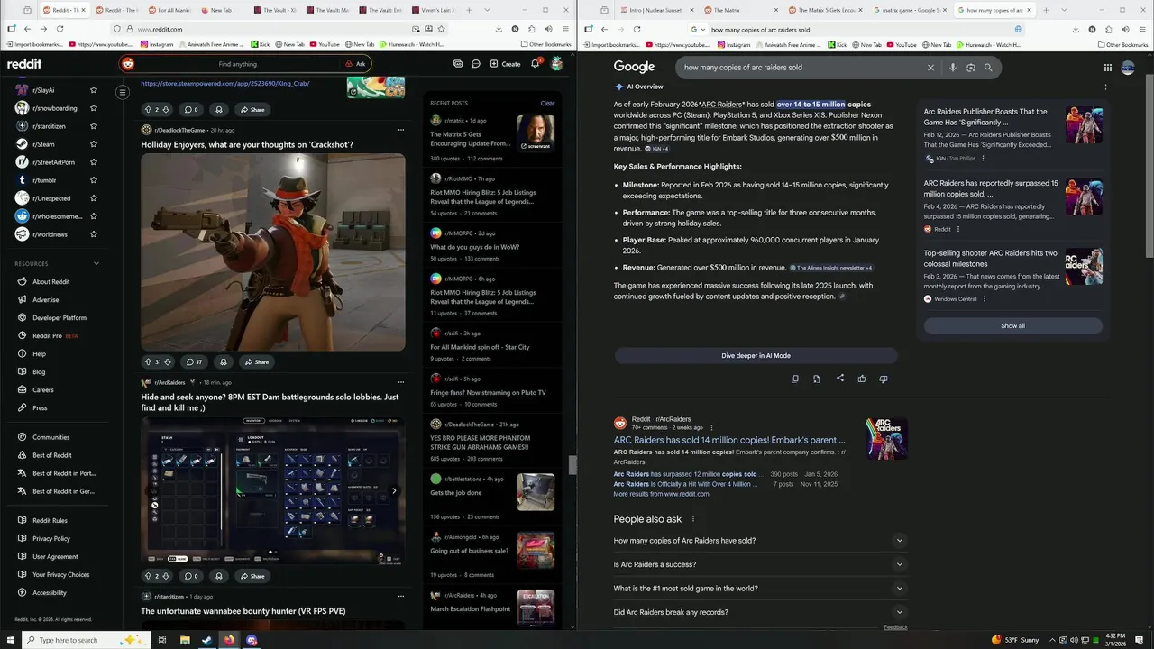The width and height of the screenshot is (1154, 649).
Task: Clear the Reddit recent posts list
Action: 547,103
